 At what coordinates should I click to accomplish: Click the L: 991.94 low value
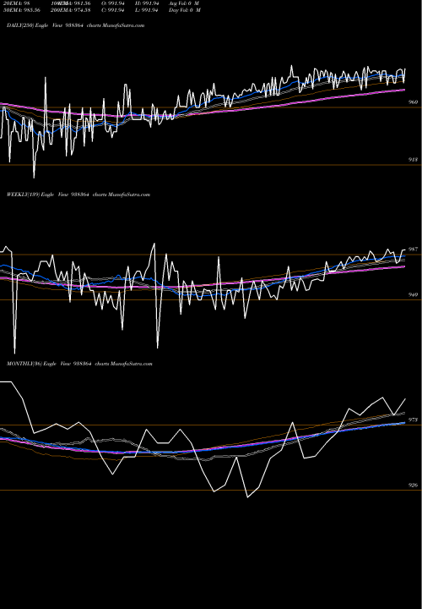pos(147,10)
